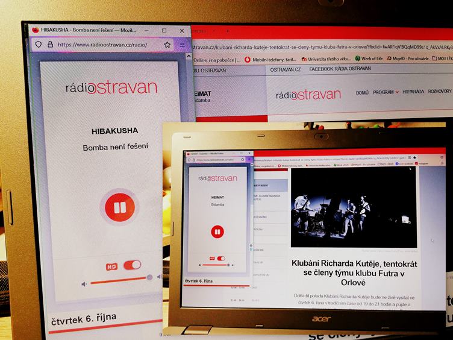Viewport: 453px width, 340px height.
Task: Click the rádio ostravan logo in the large player
Action: [x=111, y=87]
